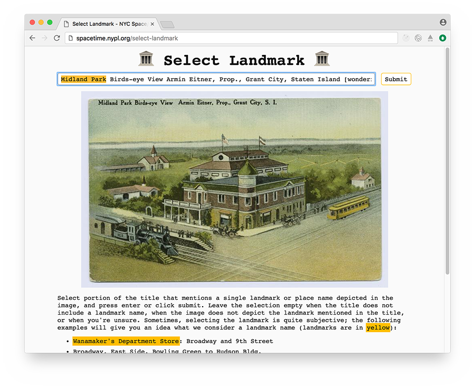
Task: Open a new tab with the new-tab button
Action: click(x=167, y=24)
